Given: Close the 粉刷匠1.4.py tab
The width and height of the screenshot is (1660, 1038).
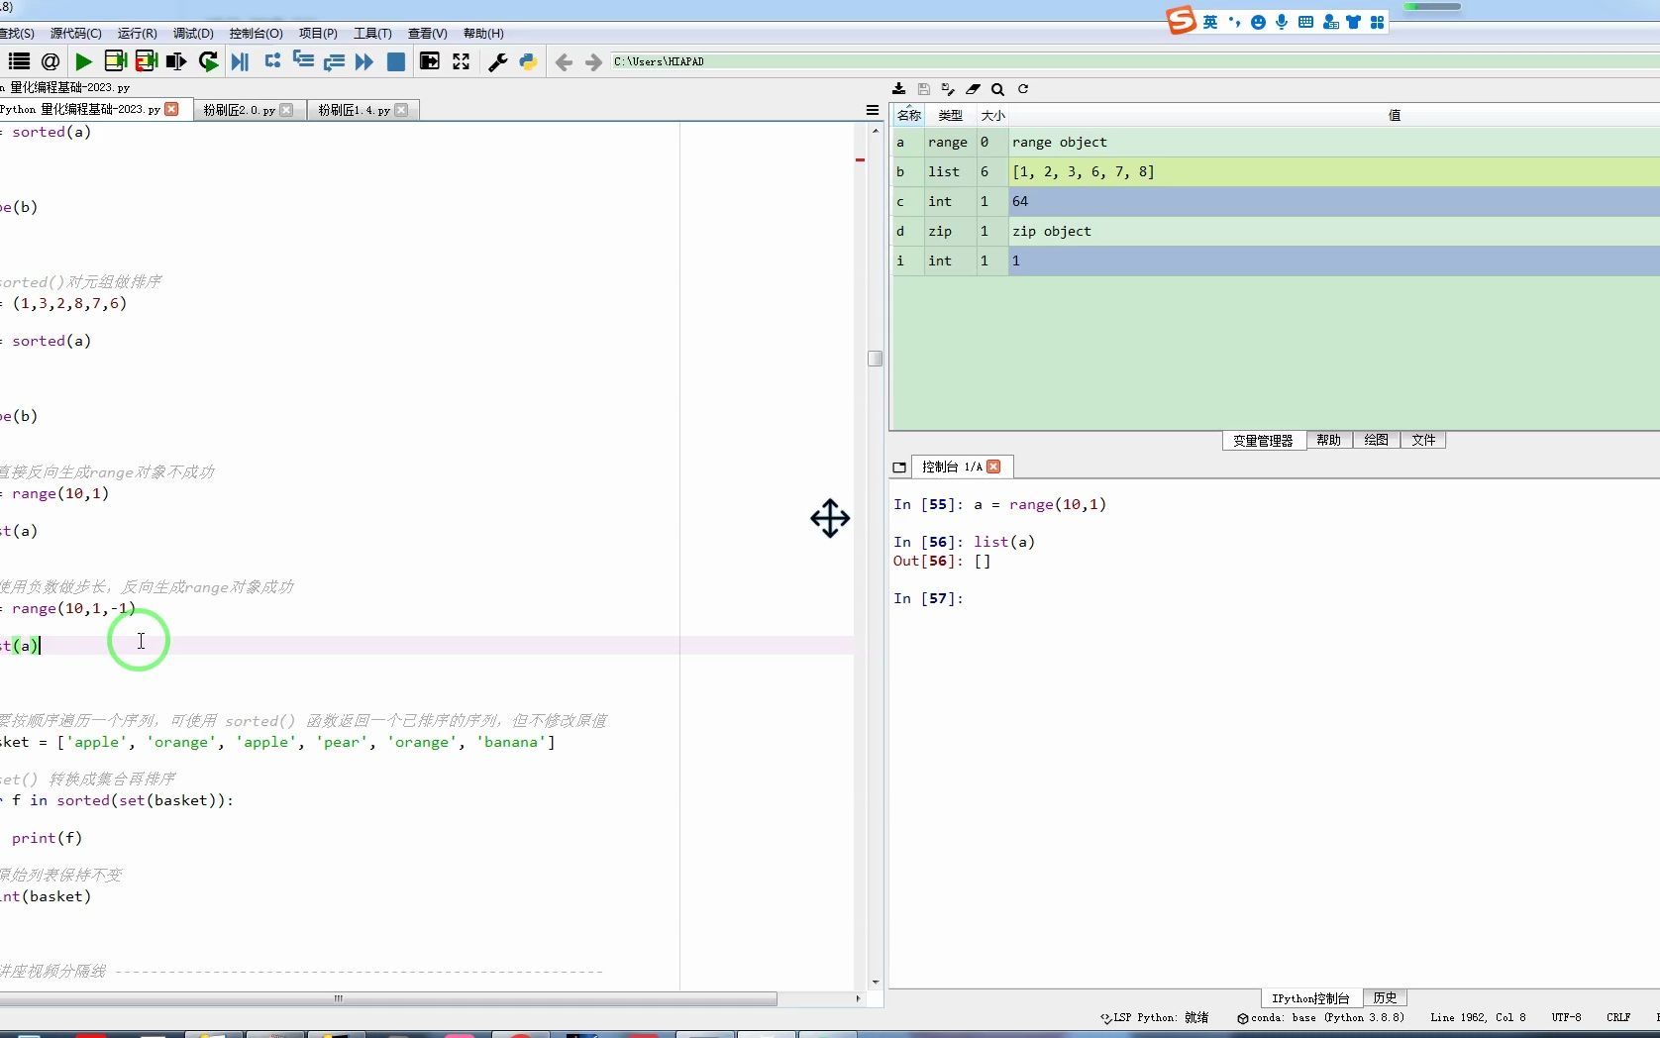Looking at the screenshot, I should [x=401, y=110].
